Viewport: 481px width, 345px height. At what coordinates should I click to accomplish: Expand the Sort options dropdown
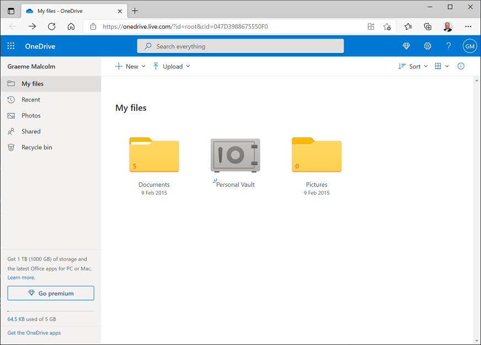[x=413, y=67]
